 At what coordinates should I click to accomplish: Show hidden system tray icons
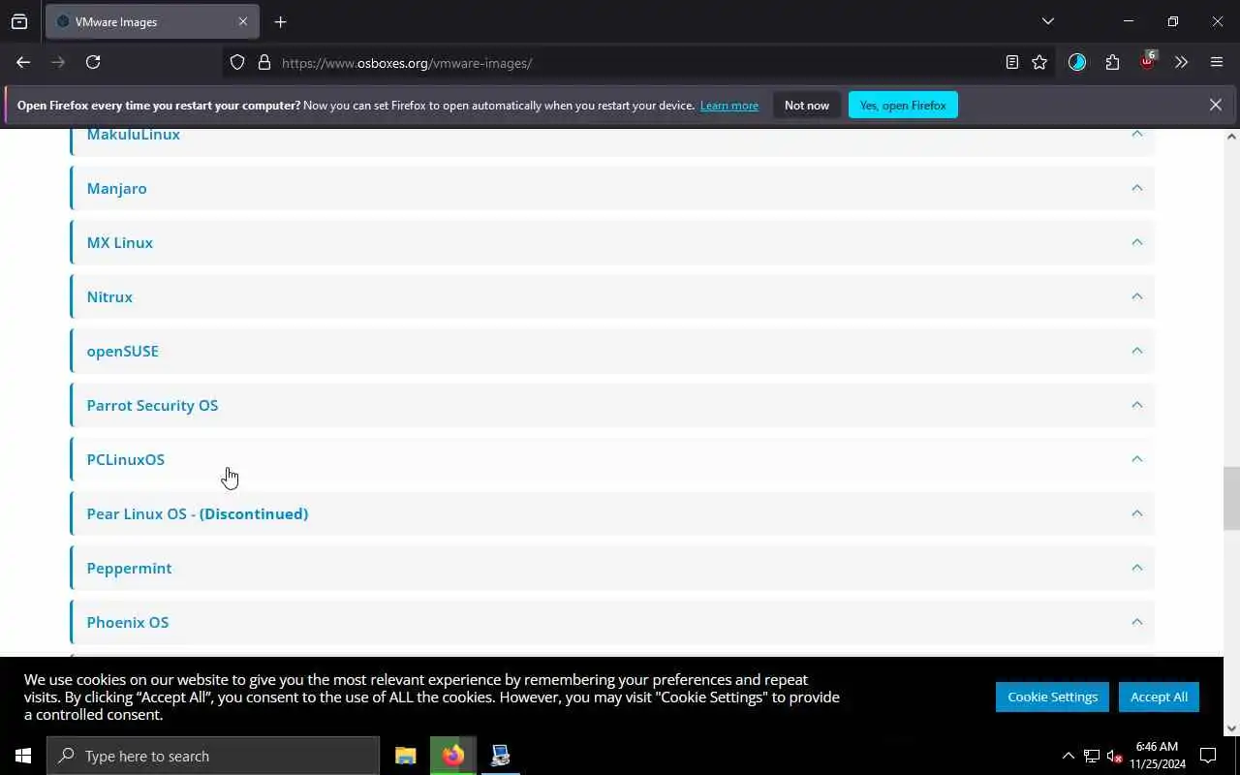pos(1069,756)
